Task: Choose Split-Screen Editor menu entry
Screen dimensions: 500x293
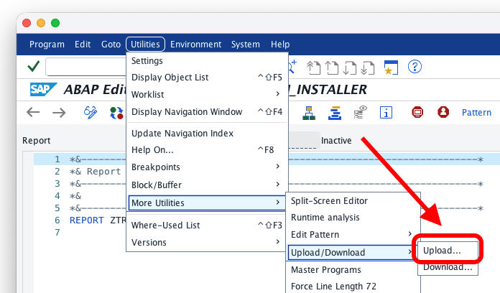Action: click(329, 200)
